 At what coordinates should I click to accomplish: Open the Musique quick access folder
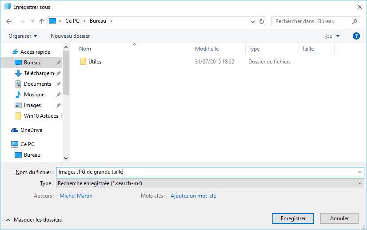click(34, 95)
